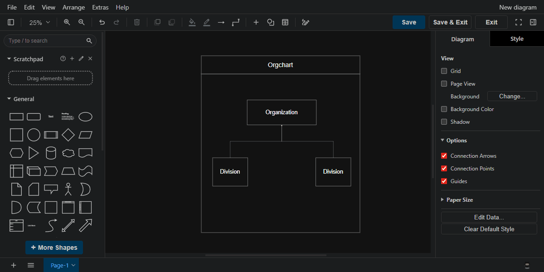The width and height of the screenshot is (544, 272).
Task: Open the 25% zoom level dropdown
Action: tap(39, 22)
